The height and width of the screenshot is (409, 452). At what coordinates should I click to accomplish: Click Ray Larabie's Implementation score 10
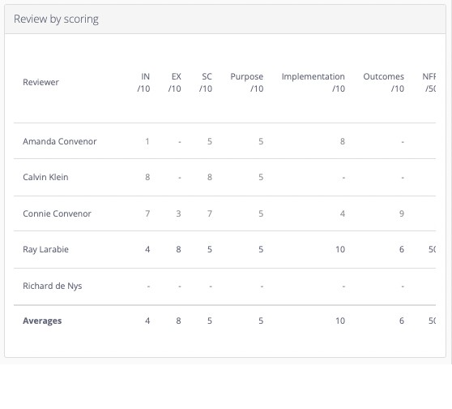[x=340, y=249]
